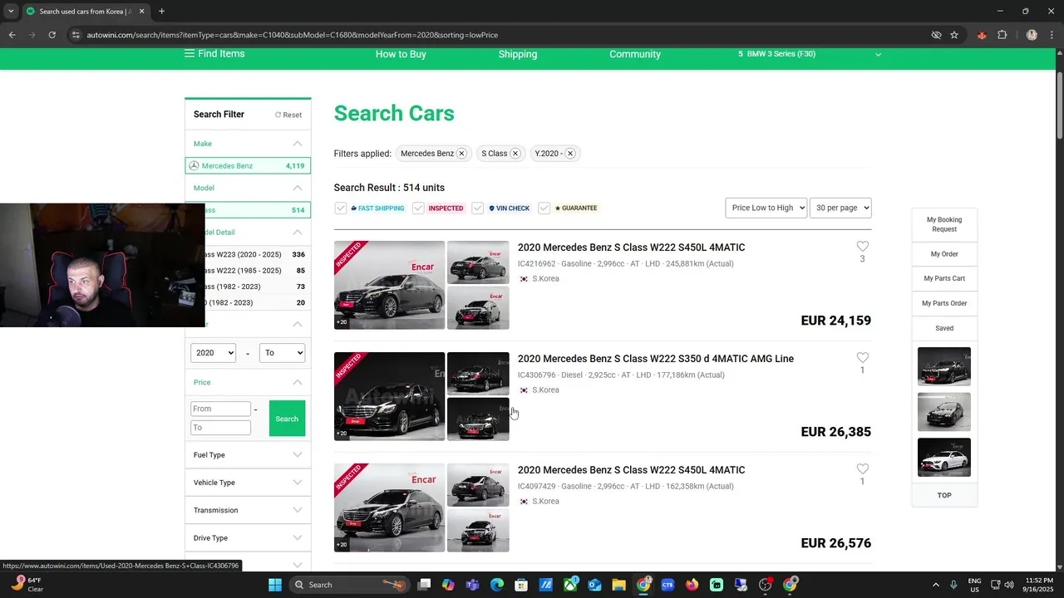Click the taskbar Search box

[350, 585]
